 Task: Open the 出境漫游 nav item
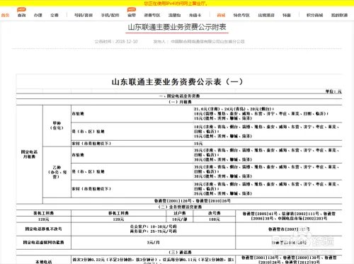click(266, 15)
